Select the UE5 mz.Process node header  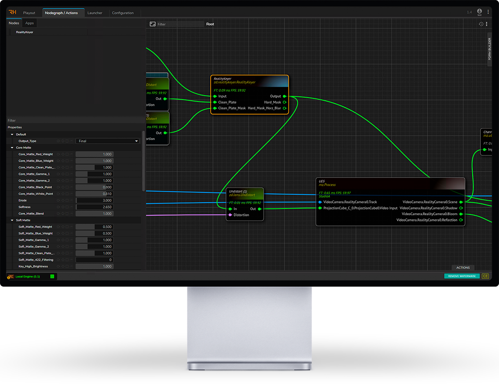[390, 183]
